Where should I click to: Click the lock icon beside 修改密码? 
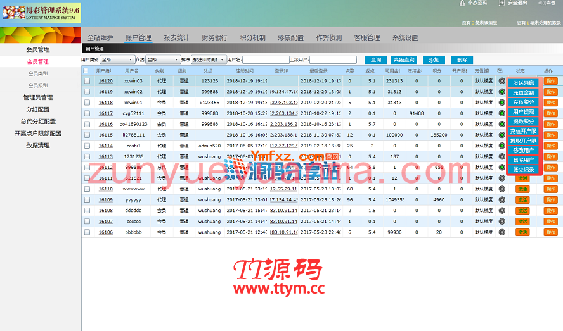pos(462,3)
